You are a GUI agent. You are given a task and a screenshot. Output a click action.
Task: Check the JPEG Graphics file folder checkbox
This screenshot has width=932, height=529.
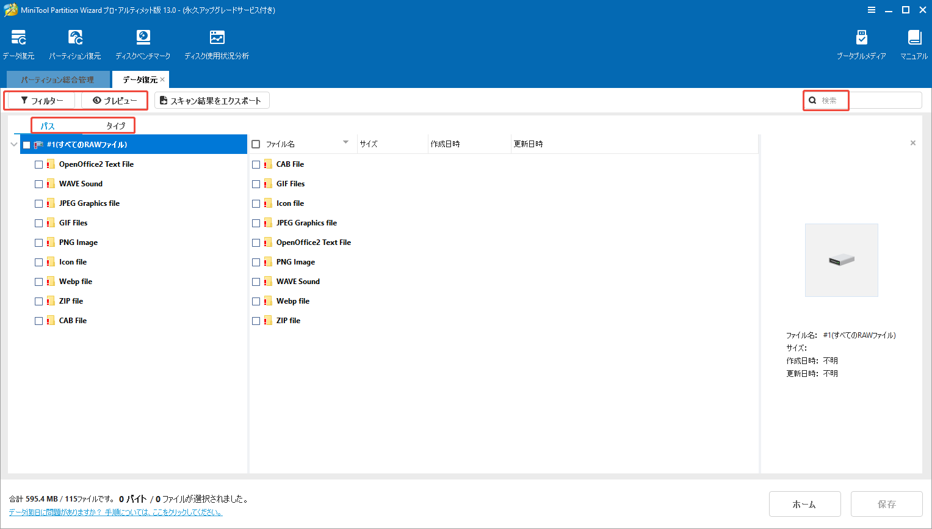coord(38,203)
